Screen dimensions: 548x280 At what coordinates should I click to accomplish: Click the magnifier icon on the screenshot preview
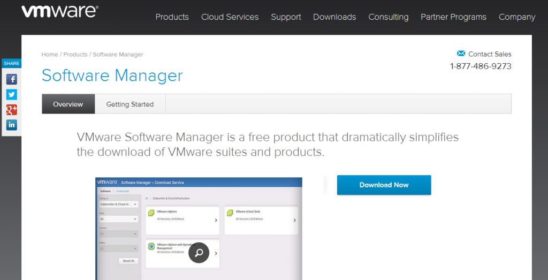point(199,253)
